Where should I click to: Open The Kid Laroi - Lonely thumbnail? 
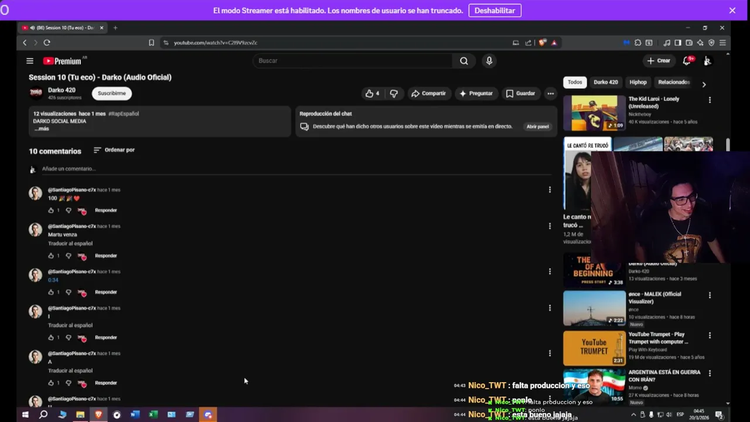594,113
